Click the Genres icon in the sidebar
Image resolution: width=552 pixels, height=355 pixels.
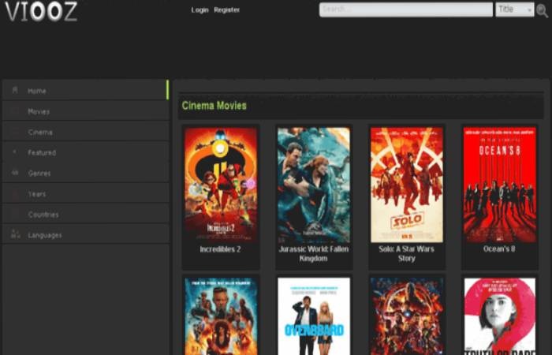tap(15, 173)
